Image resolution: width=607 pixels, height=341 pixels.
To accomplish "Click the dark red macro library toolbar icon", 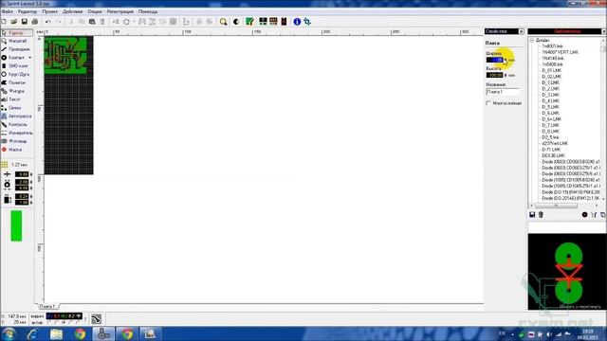I will 284,22.
